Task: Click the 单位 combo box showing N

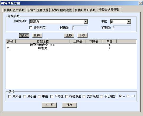Action: click(x=120, y=22)
